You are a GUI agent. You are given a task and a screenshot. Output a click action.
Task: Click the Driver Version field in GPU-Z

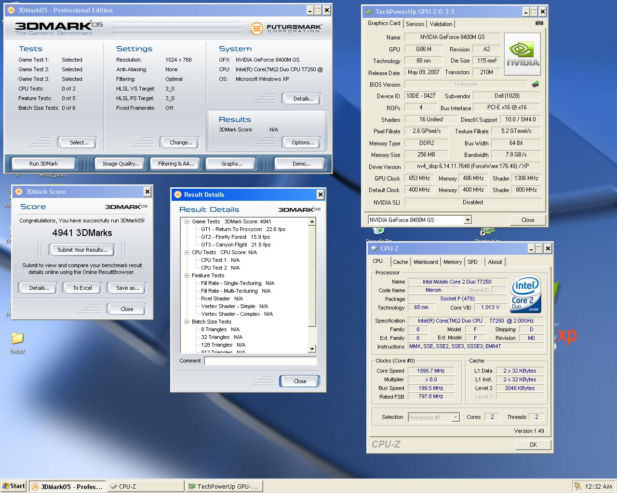click(472, 166)
